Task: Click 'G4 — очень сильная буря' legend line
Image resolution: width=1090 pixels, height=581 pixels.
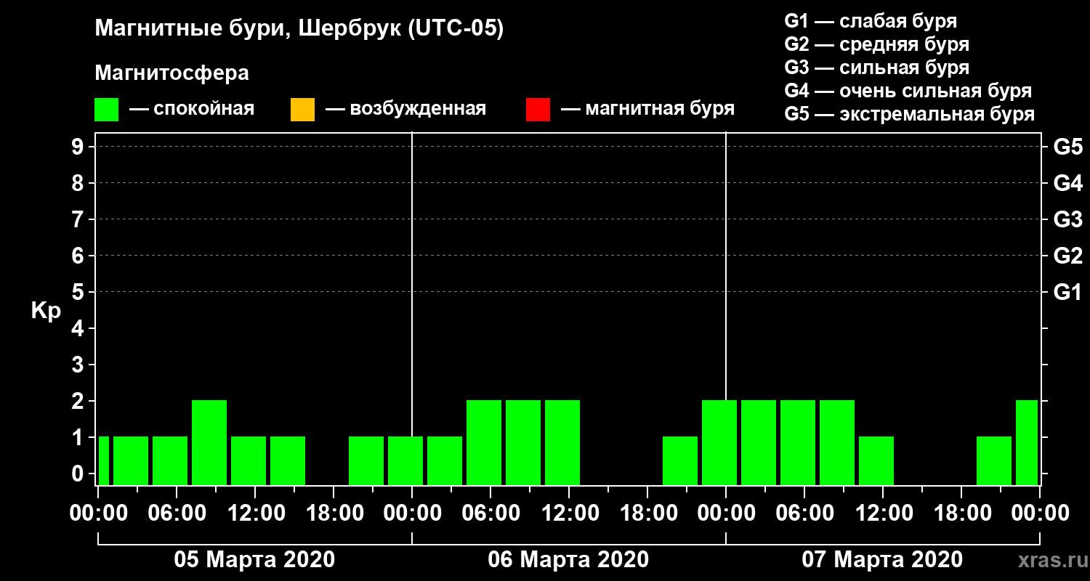Action: [908, 91]
